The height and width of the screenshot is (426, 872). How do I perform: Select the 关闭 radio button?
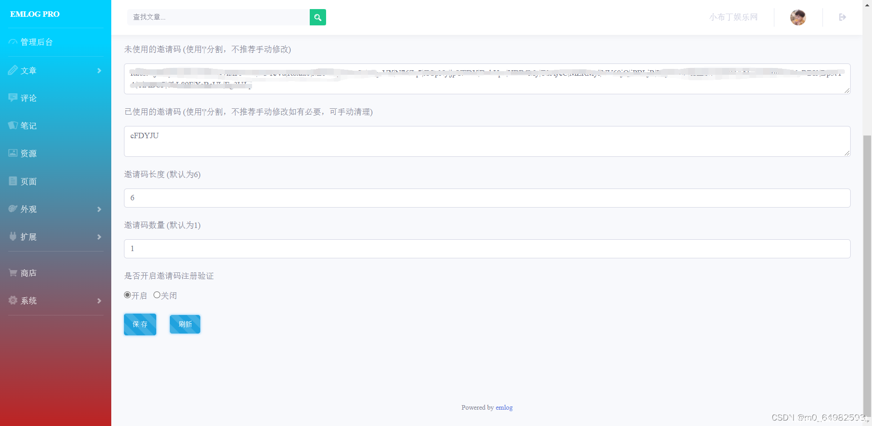tap(157, 295)
